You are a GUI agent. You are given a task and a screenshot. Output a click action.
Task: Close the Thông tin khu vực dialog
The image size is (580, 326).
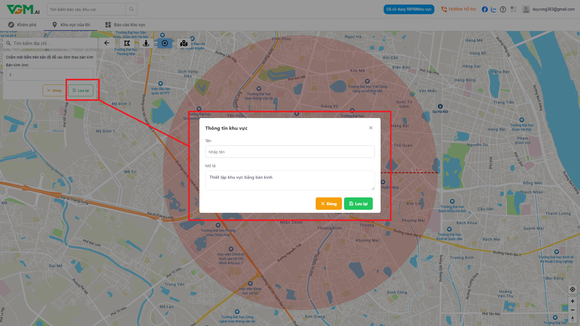click(371, 128)
